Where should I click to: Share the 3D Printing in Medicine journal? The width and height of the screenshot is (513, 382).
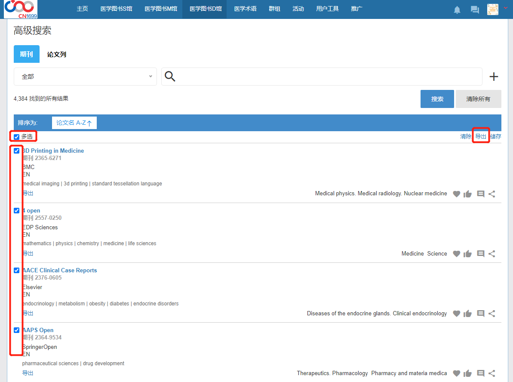tap(492, 194)
